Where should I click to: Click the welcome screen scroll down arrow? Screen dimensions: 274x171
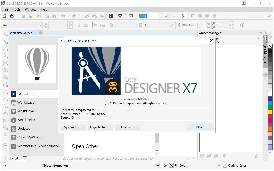(157, 150)
